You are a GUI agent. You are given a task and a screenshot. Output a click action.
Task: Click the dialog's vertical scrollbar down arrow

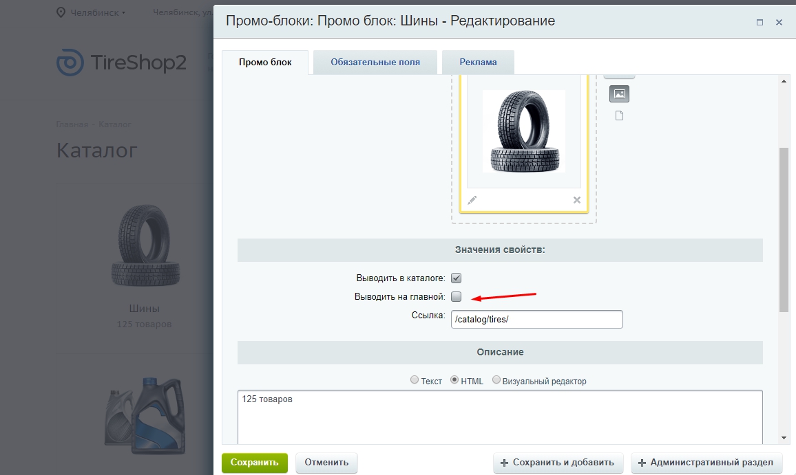784,437
